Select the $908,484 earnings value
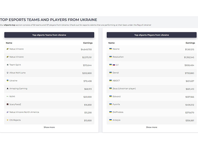 (189, 65)
